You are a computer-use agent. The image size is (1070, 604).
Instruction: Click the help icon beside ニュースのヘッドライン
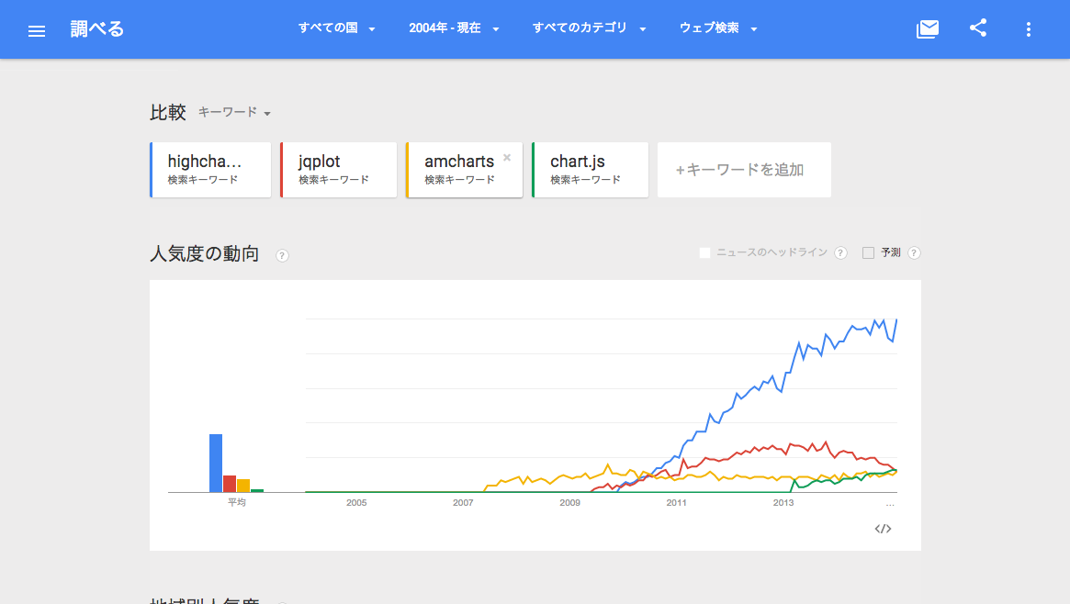click(840, 252)
